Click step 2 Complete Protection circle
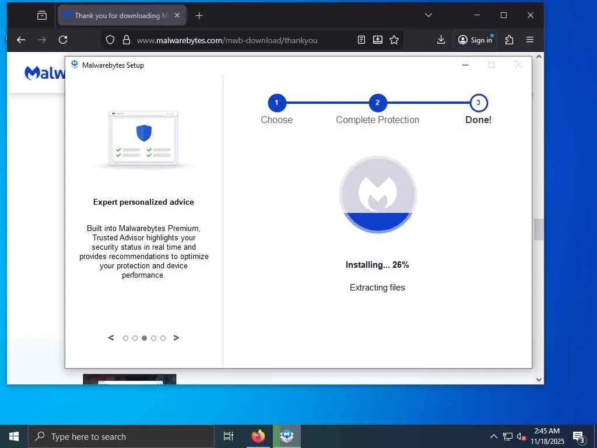Image resolution: width=597 pixels, height=448 pixels. click(378, 103)
